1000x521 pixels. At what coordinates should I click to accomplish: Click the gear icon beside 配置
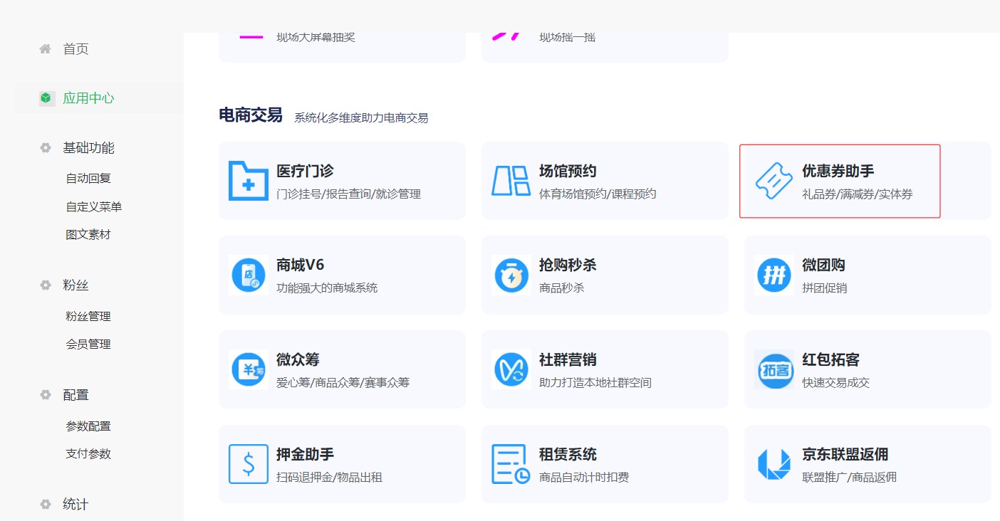coord(46,395)
